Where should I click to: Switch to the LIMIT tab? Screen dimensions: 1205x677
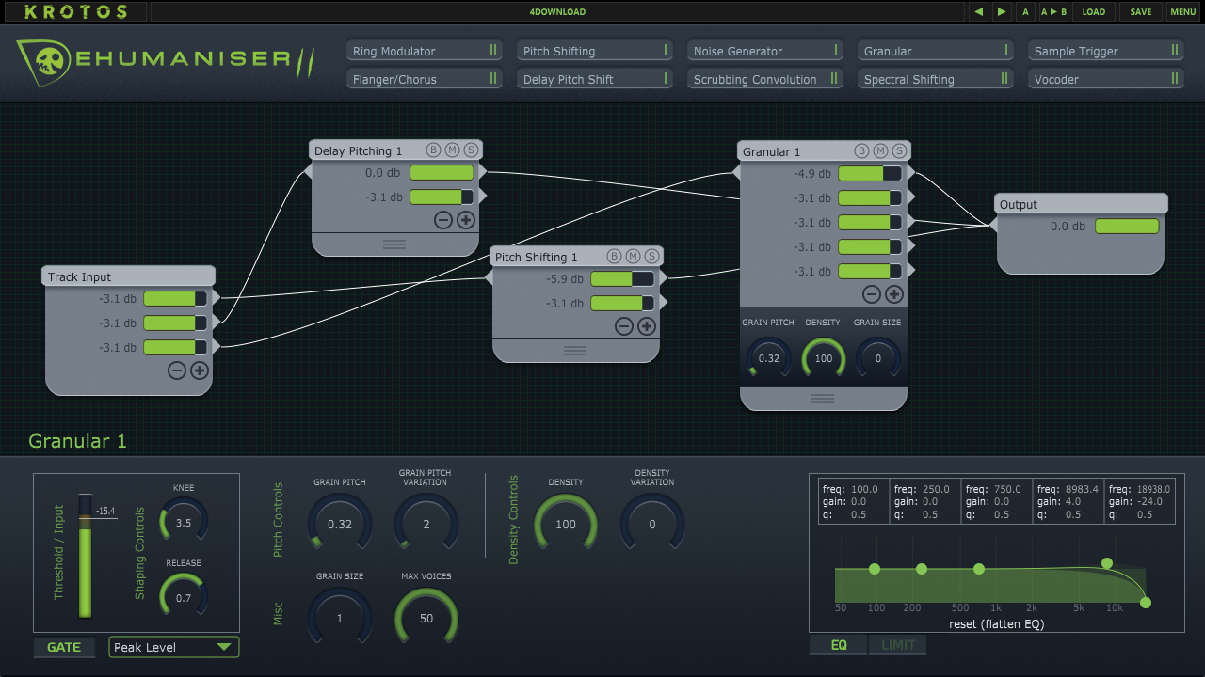tap(898, 645)
